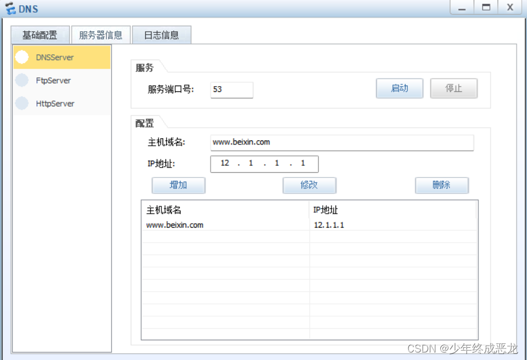527x360 pixels.
Task: Modify the record with 修改 button
Action: pos(309,185)
